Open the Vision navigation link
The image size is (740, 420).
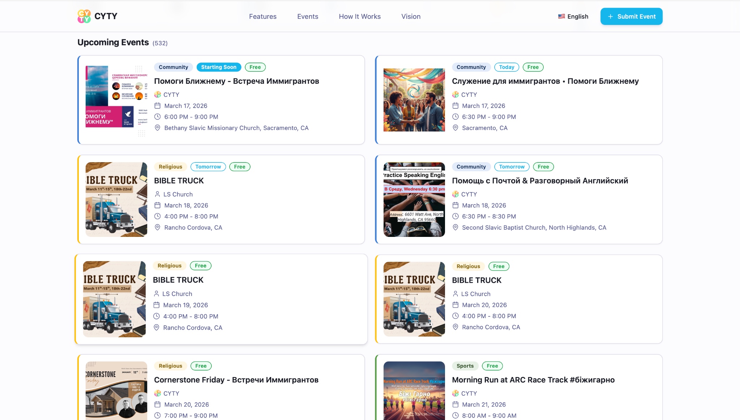point(411,16)
